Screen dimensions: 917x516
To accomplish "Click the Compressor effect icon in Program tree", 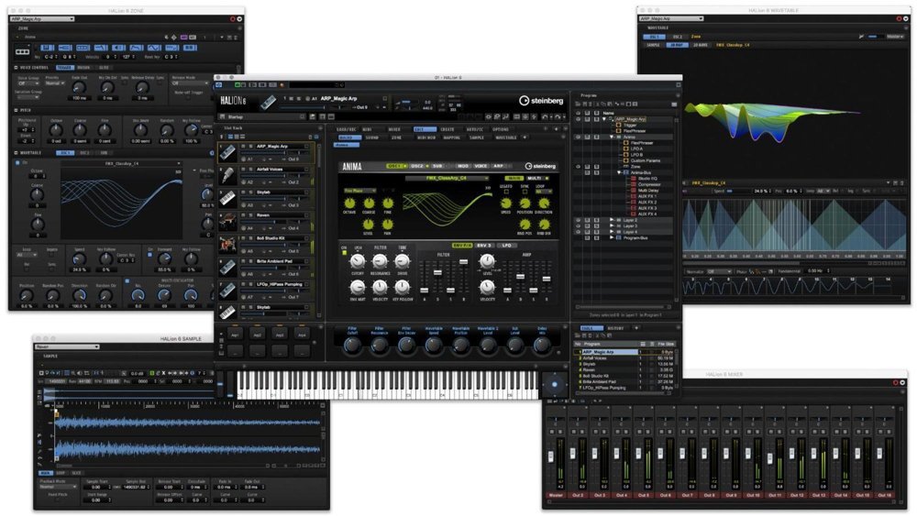I will click(632, 184).
